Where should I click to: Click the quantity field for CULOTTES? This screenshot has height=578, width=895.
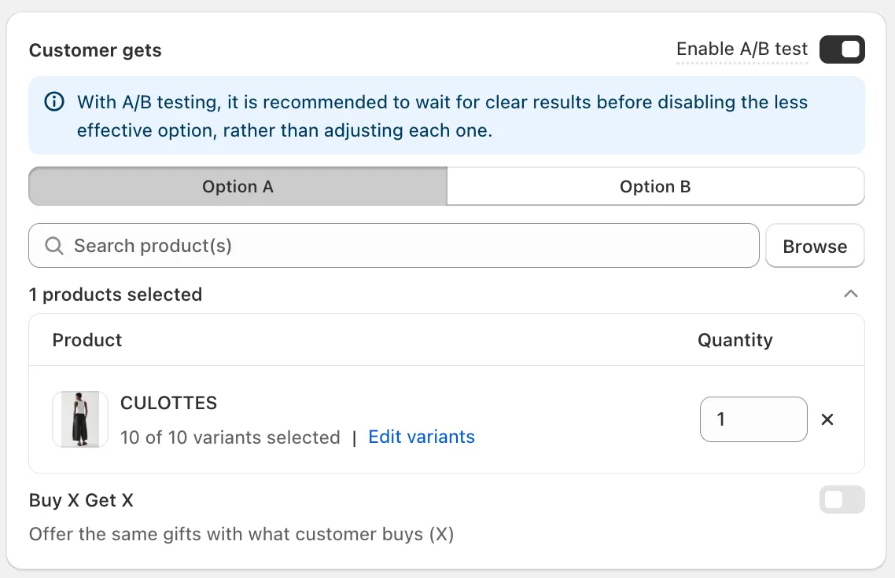pos(753,419)
